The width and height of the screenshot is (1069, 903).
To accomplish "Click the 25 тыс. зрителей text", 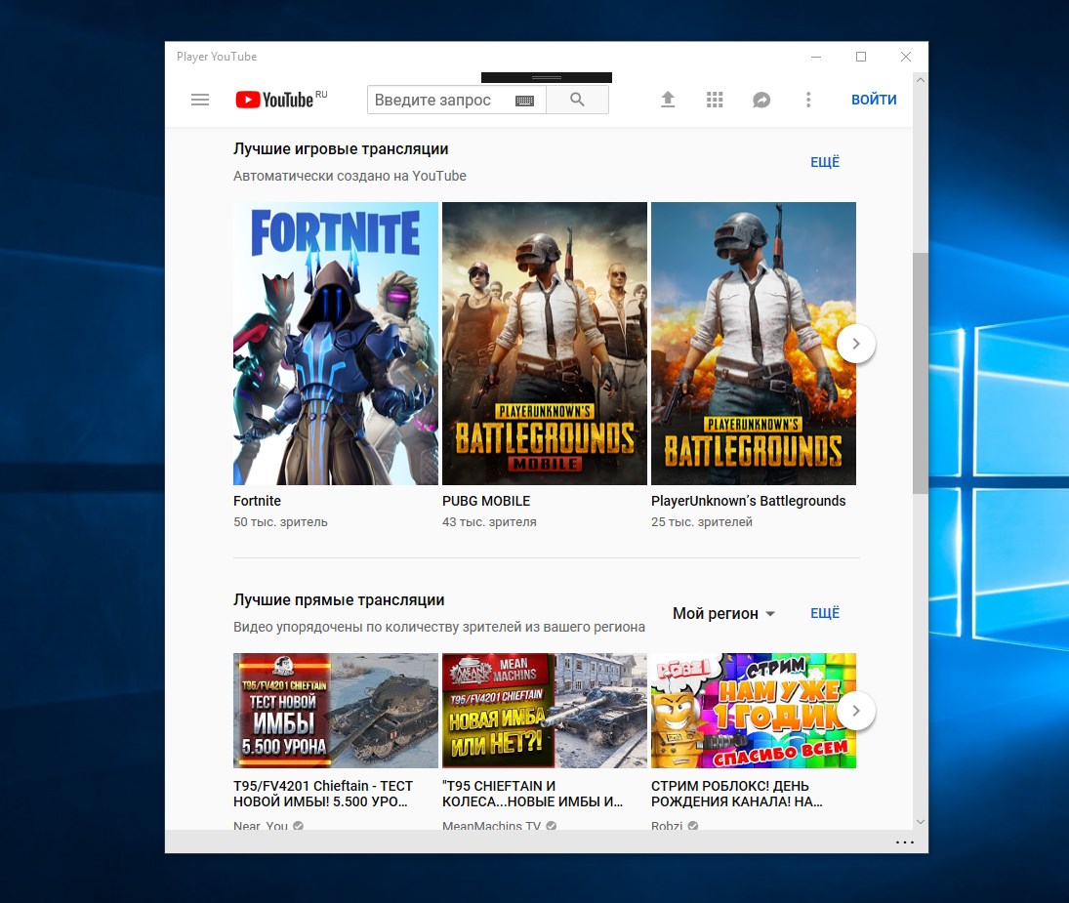I will click(702, 522).
